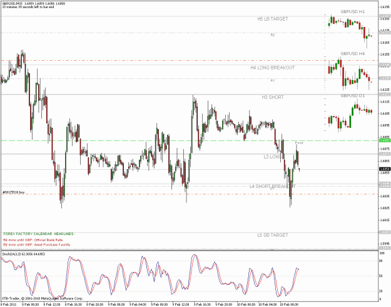
Task: Click price scale value 1.5995
Action: coord(385,244)
